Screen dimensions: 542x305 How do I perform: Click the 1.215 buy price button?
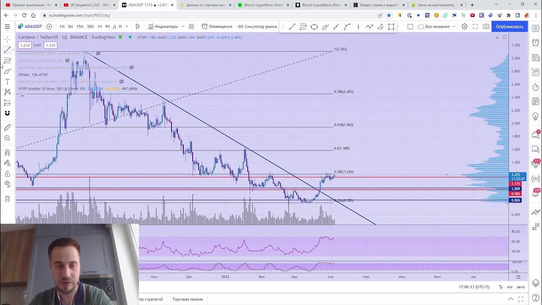(x=50, y=45)
